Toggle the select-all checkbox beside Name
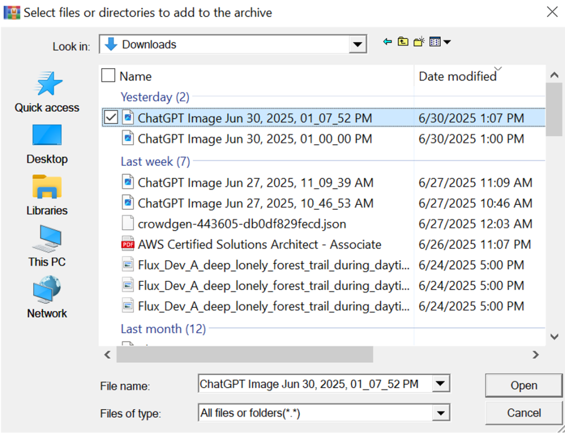 (x=109, y=76)
